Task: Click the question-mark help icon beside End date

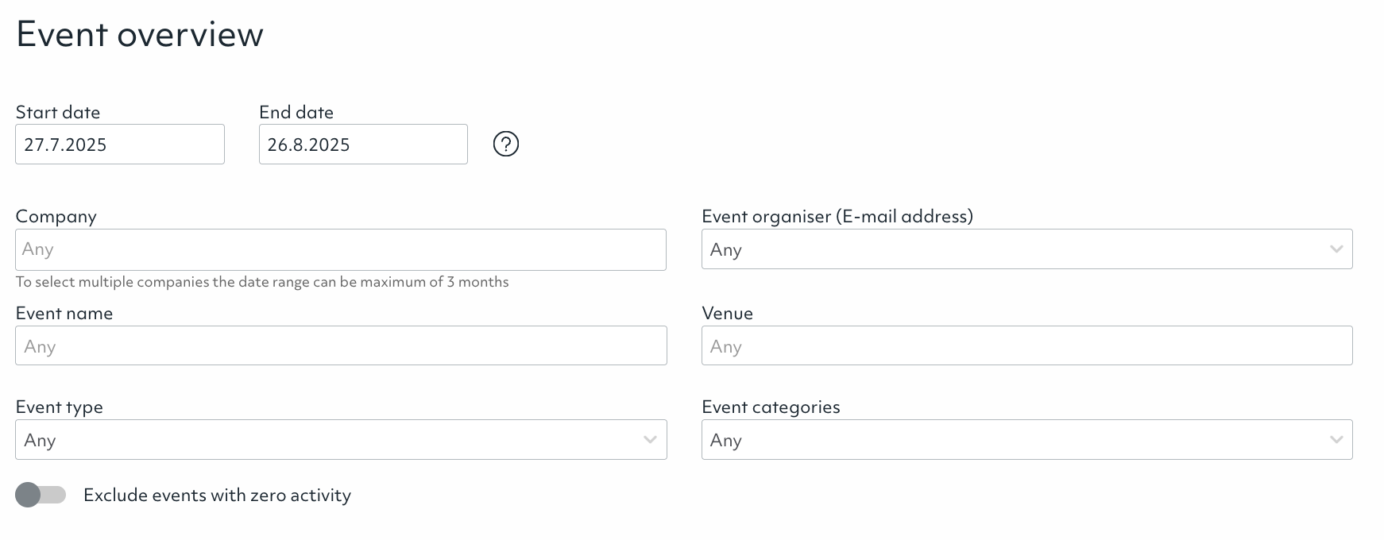Action: click(505, 144)
